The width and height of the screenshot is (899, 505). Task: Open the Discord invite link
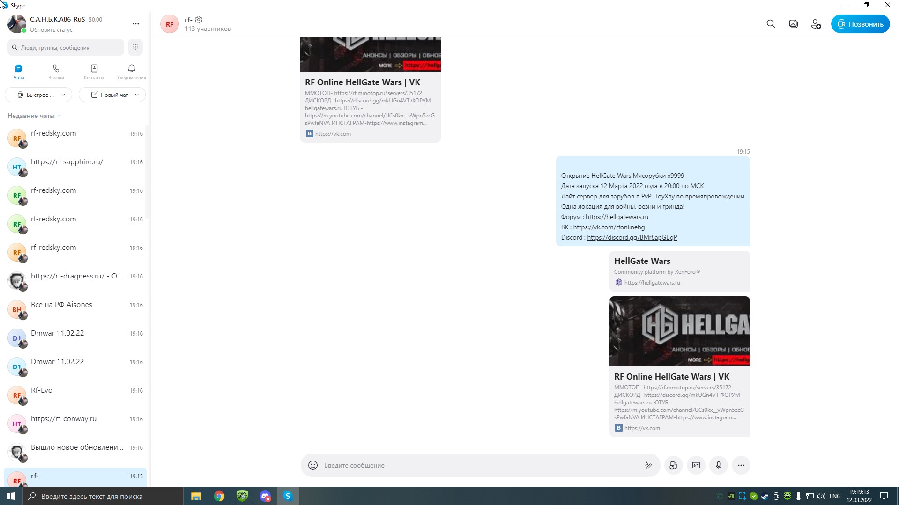click(632, 237)
